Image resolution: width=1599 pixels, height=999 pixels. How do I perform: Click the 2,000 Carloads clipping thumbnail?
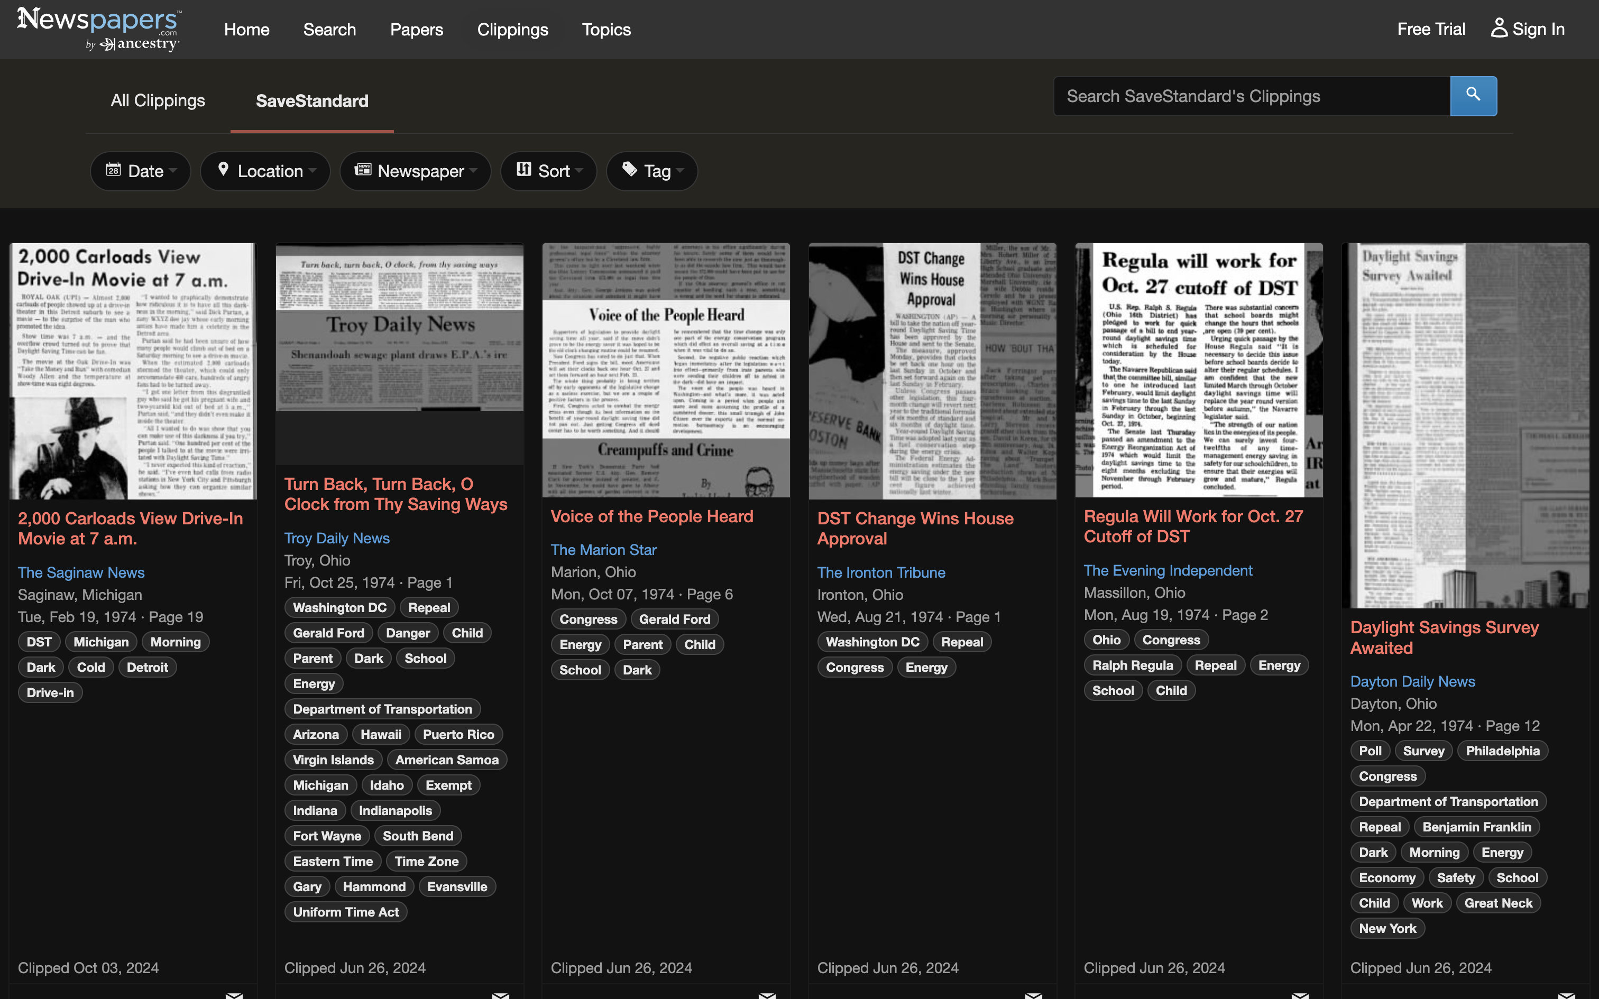pyautogui.click(x=133, y=371)
